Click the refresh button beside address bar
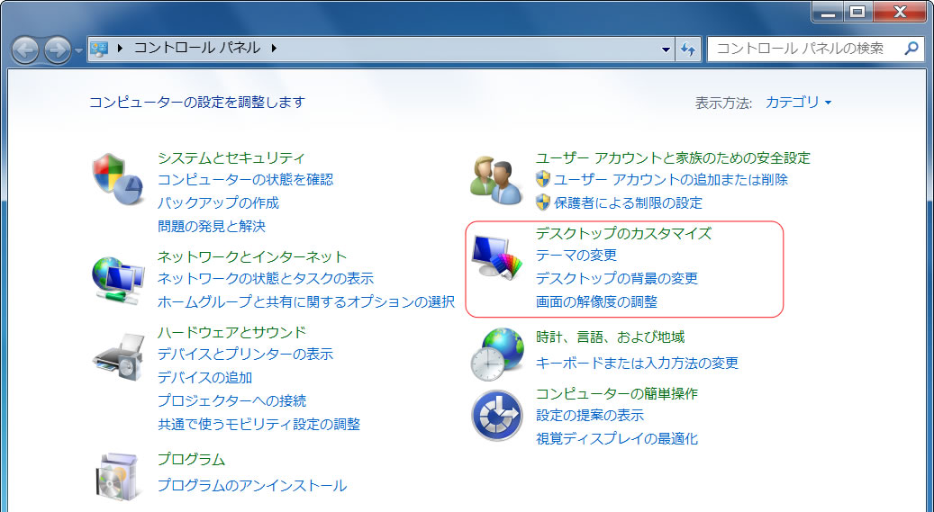This screenshot has height=512, width=934. [689, 49]
